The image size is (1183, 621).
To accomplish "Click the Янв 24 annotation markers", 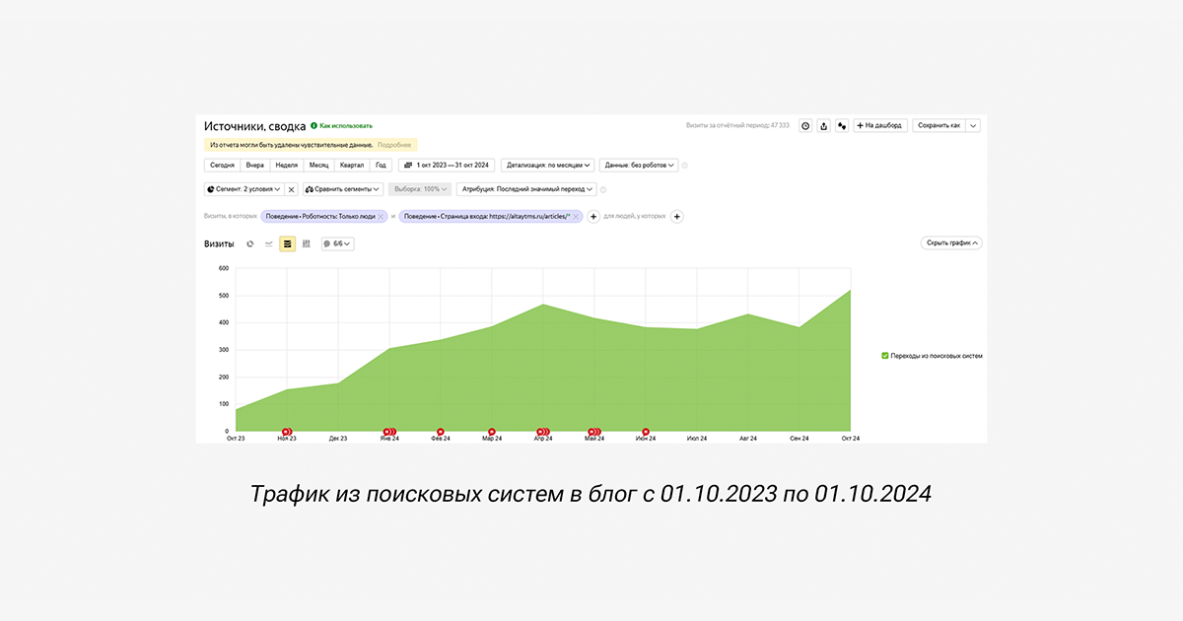I will click(x=389, y=432).
